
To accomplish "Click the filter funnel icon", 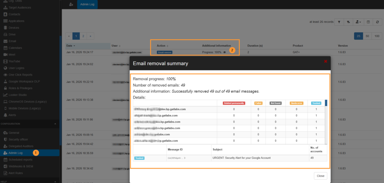I will click(x=339, y=22).
